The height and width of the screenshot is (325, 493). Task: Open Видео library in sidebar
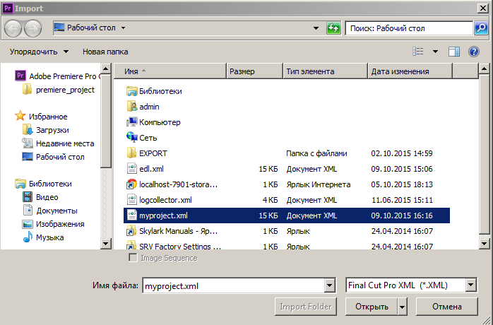coord(40,197)
